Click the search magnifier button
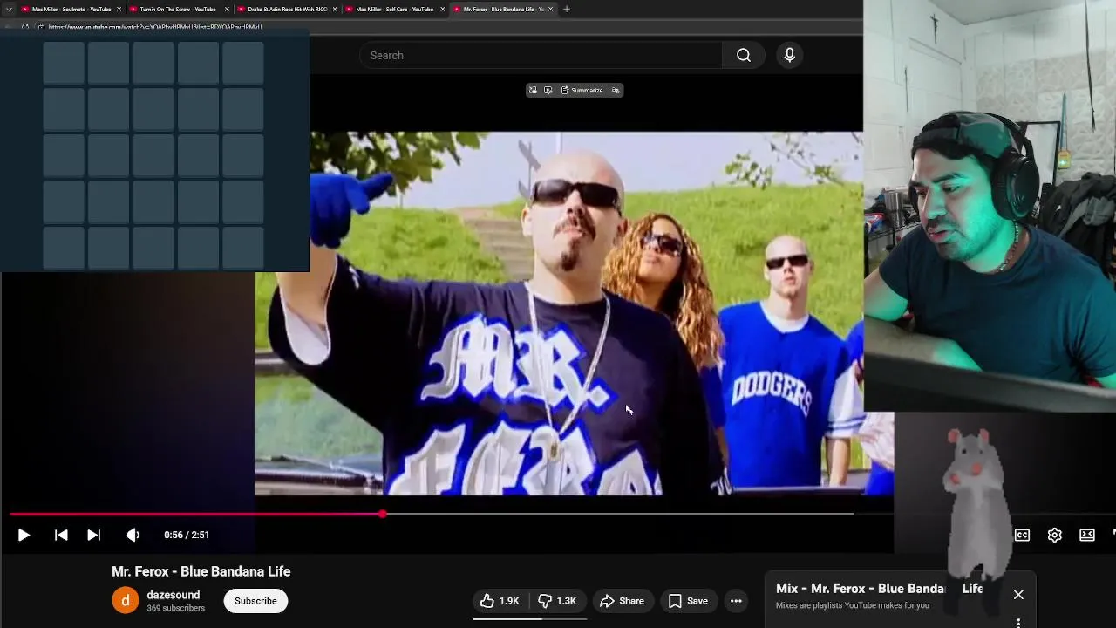 [x=744, y=55]
